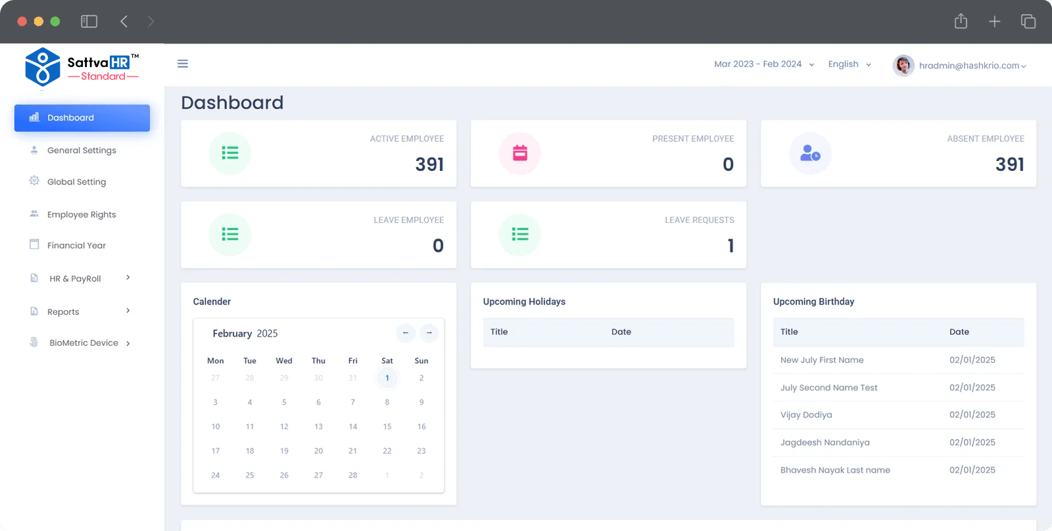The width and height of the screenshot is (1052, 531).
Task: Click the Absent Employee user-clock icon
Action: (810, 153)
